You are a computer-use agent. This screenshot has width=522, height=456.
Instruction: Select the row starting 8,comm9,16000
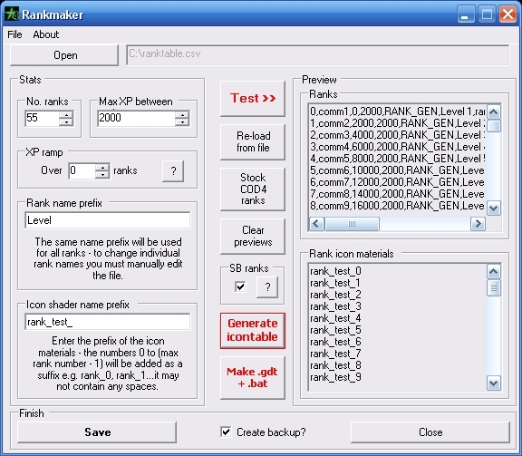(x=397, y=206)
